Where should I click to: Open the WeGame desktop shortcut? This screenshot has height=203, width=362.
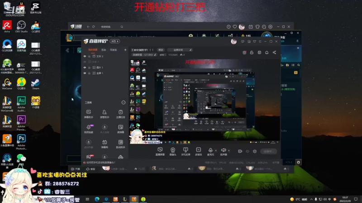7,84
